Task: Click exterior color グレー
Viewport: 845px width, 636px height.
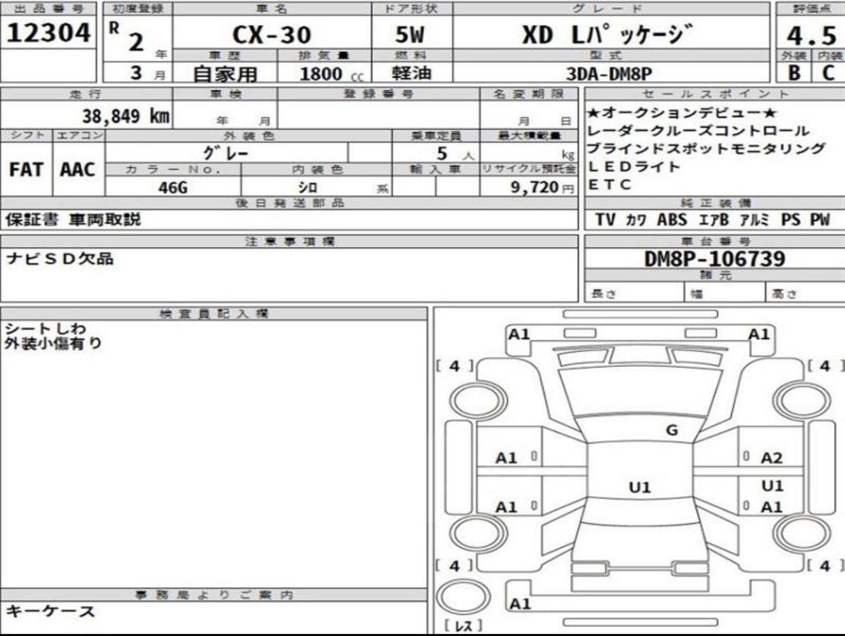Action: coord(225,152)
